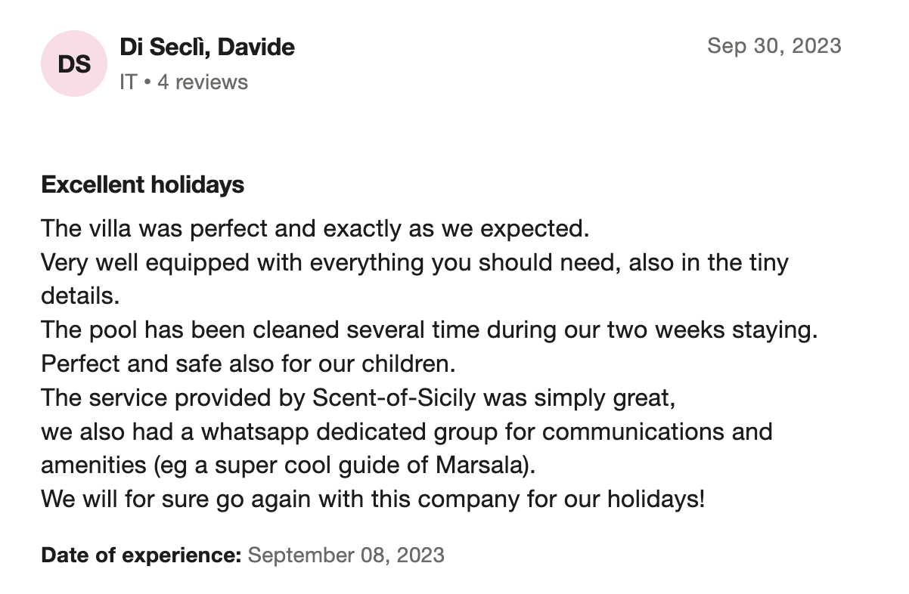Click the IT country code label
909x594 pixels.
(128, 82)
